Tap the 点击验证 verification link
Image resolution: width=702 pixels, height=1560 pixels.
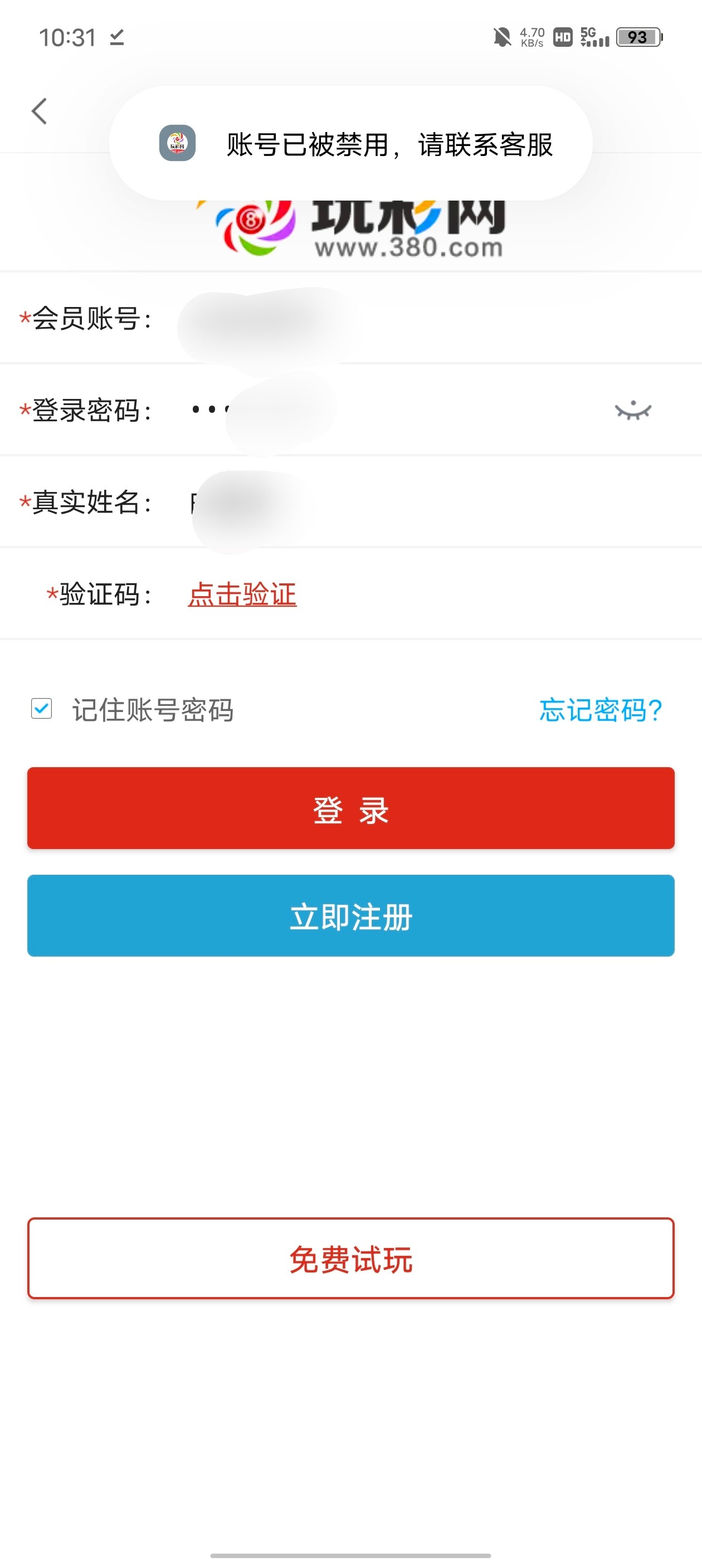pos(242,594)
